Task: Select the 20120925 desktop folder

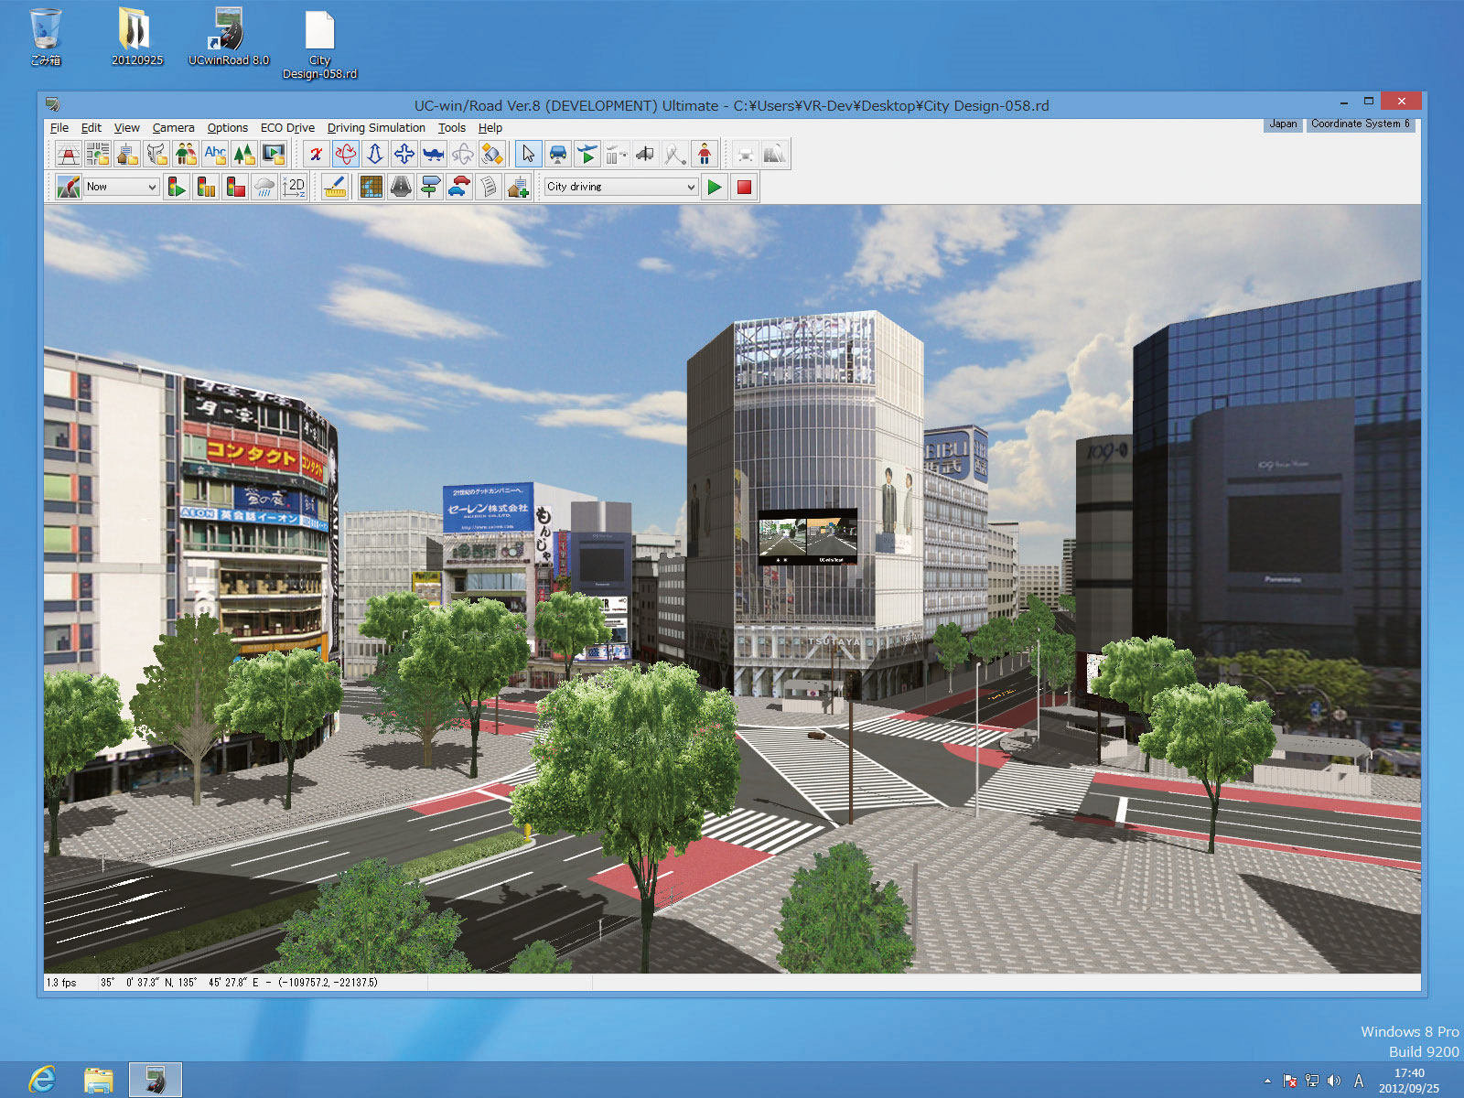Action: tap(137, 38)
